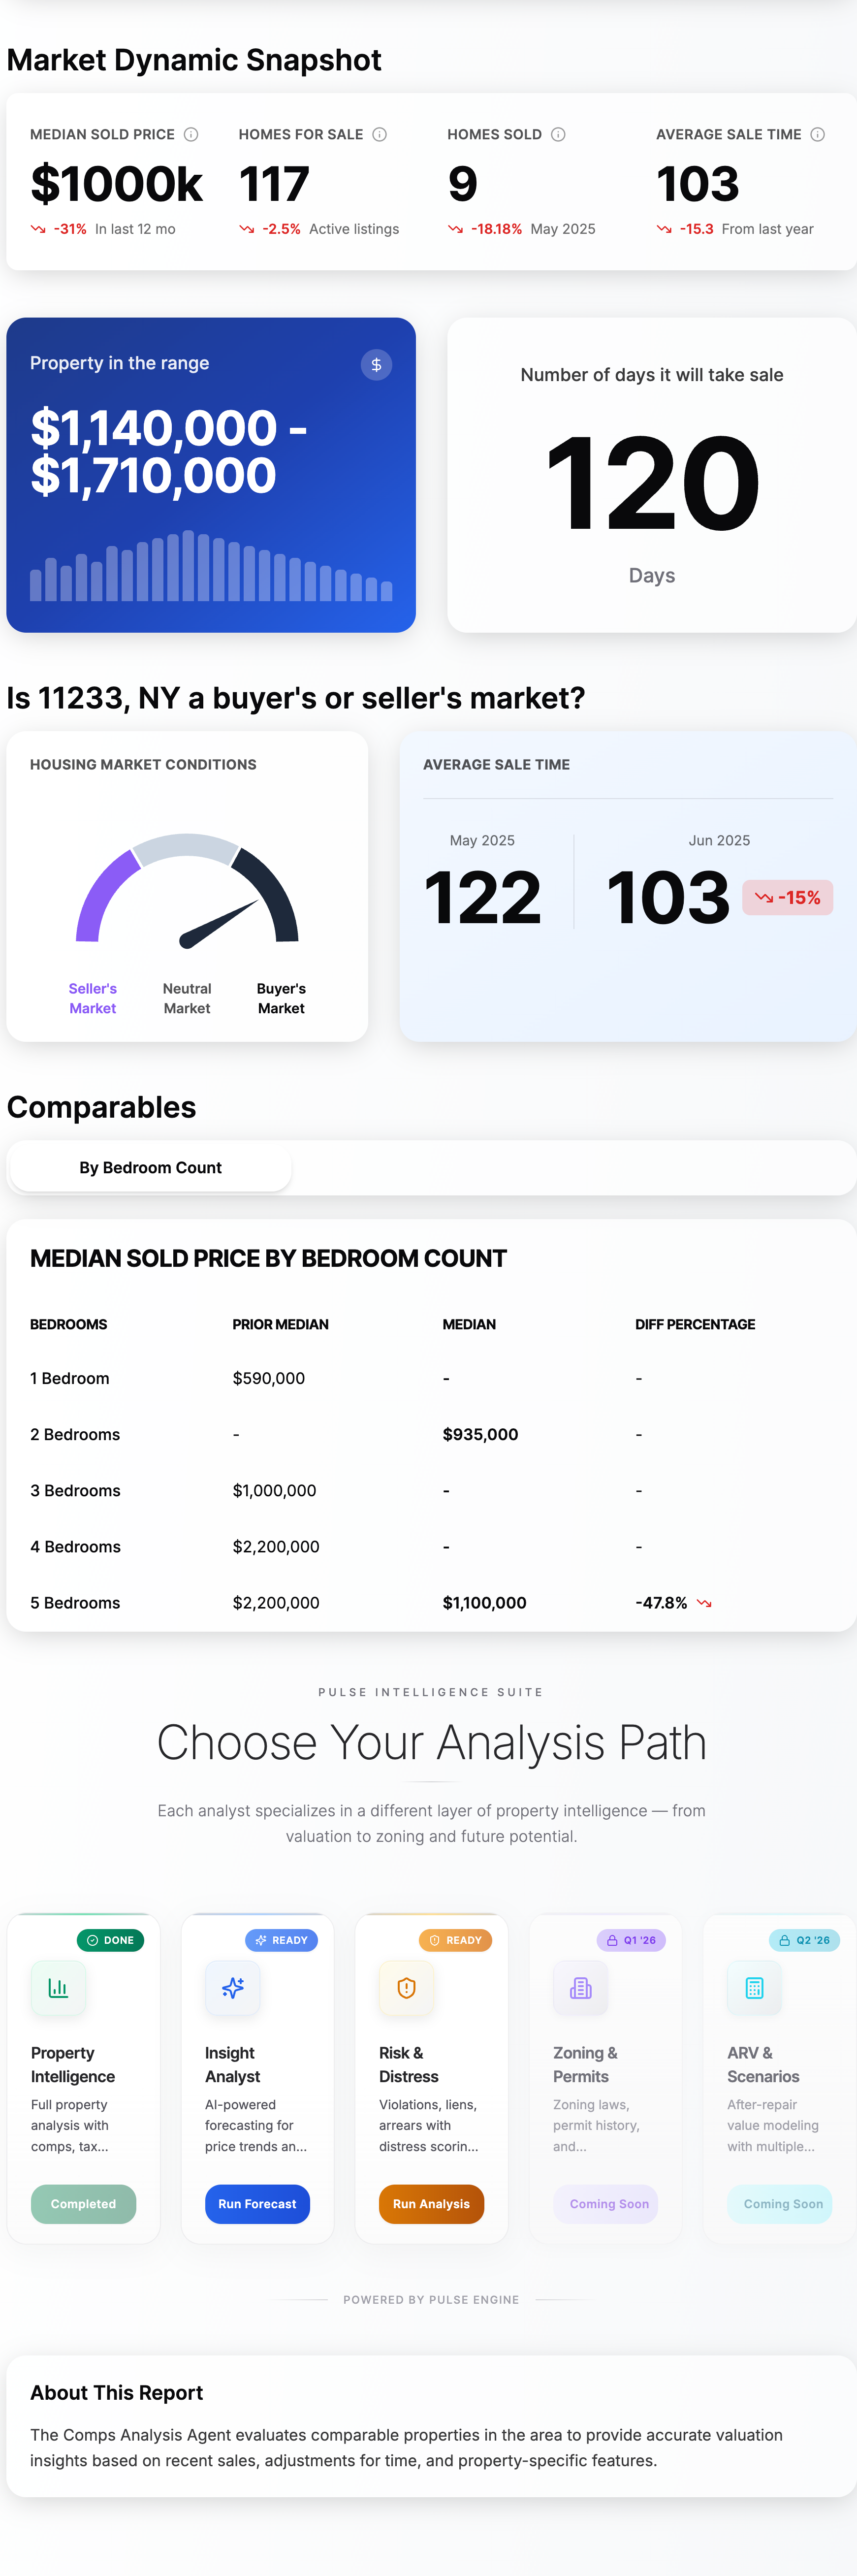The width and height of the screenshot is (857, 2576).
Task: Click the Zoning & Permits building icon
Action: (x=581, y=1988)
